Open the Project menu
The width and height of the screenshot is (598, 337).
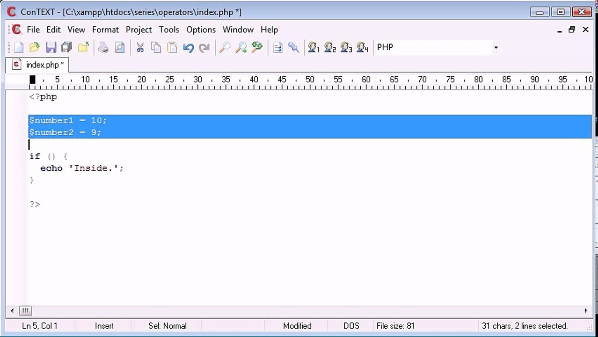pos(139,29)
